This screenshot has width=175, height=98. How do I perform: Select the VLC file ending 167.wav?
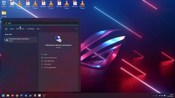[51, 4]
